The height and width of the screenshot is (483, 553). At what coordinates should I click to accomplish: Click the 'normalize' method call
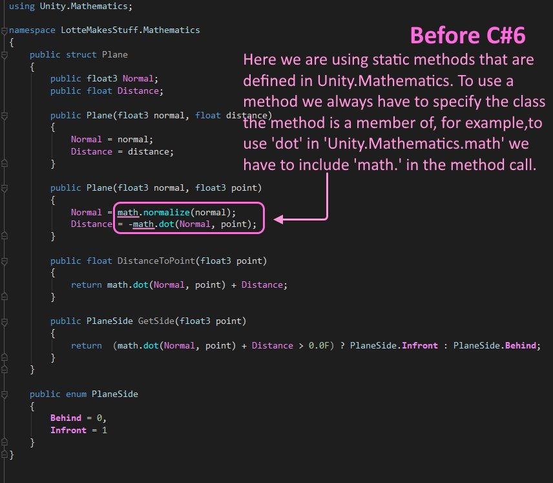(167, 212)
